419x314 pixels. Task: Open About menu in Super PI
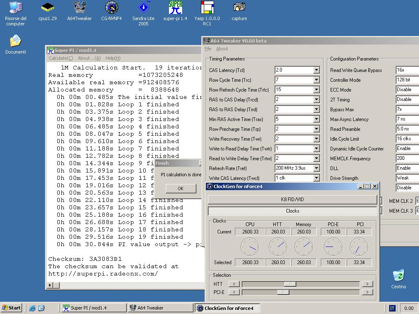[89, 58]
